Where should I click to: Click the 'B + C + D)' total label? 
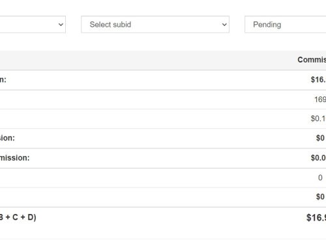pyautogui.click(x=18, y=217)
